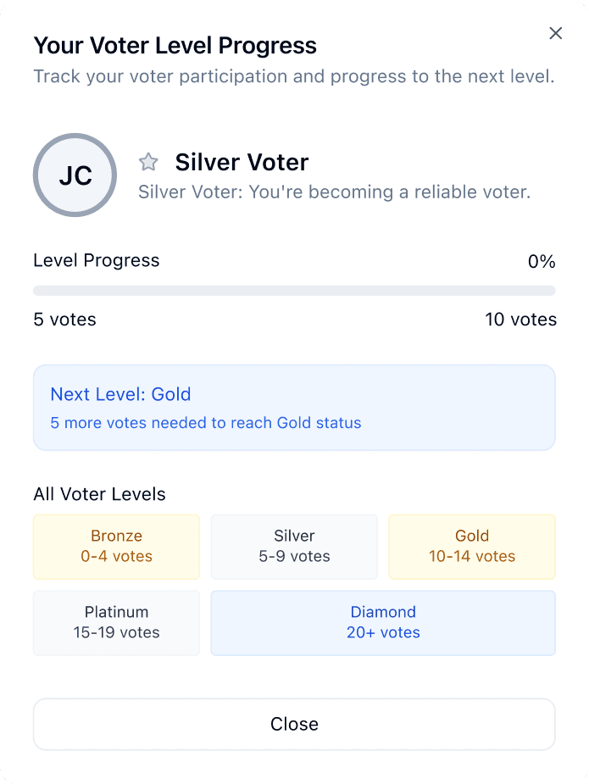Click the Level Progress bar
This screenshot has width=589, height=784.
294,291
